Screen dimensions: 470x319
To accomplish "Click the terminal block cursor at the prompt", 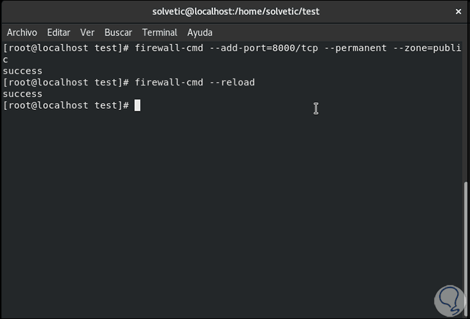I will tap(138, 105).
